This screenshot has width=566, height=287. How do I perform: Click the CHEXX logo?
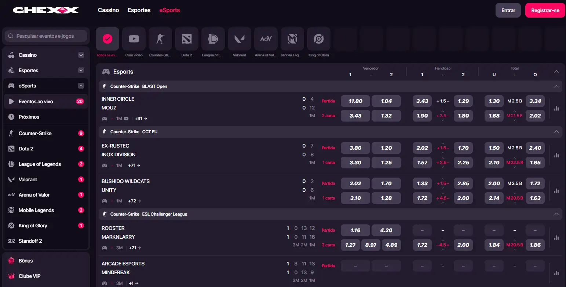[46, 10]
